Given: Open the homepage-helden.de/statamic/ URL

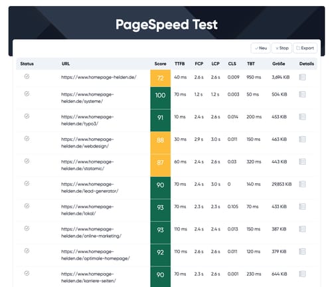Looking at the screenshot, I should 88,165.
